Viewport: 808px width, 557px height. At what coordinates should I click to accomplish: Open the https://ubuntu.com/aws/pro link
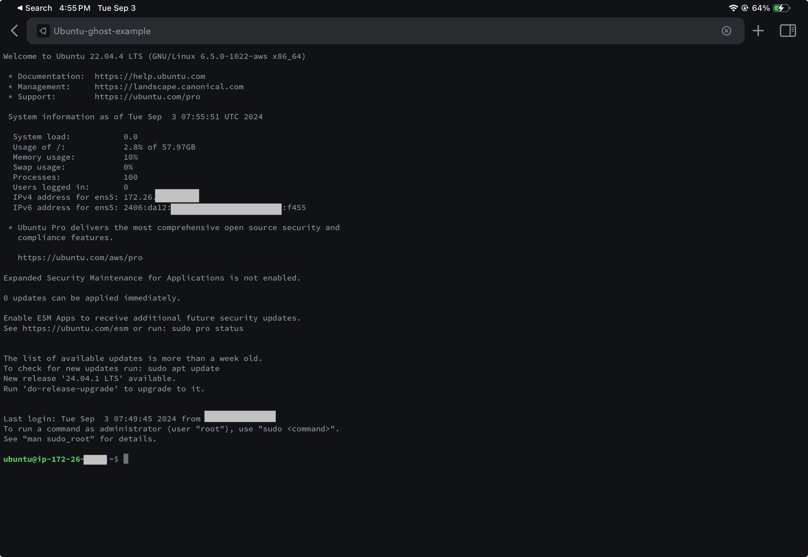click(x=80, y=257)
